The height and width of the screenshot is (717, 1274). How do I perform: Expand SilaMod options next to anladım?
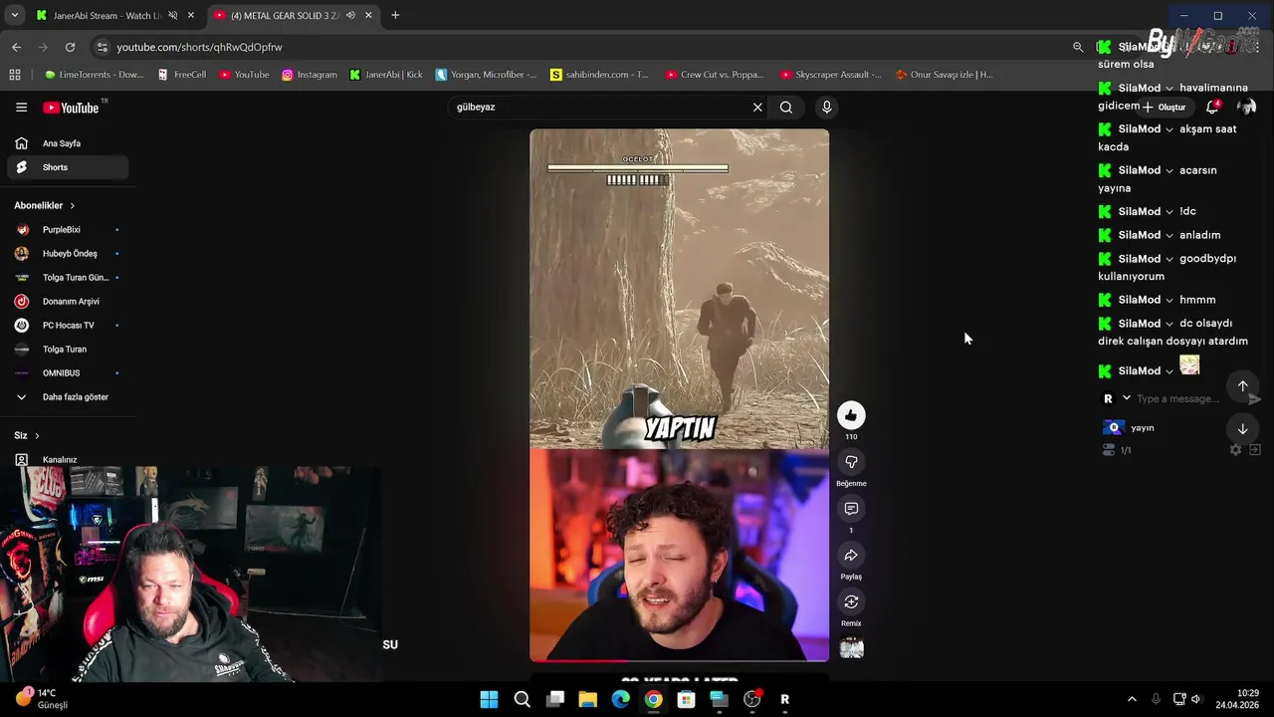click(x=1169, y=235)
